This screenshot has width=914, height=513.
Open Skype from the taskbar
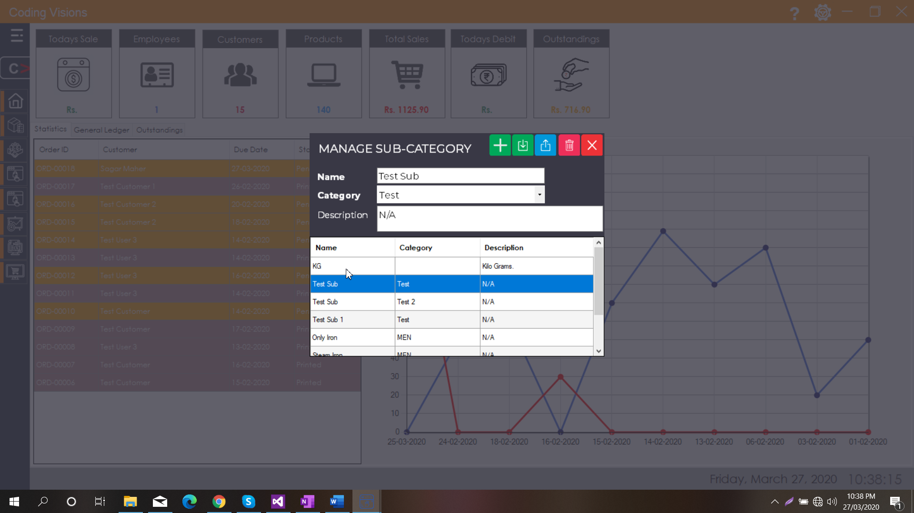tap(249, 502)
